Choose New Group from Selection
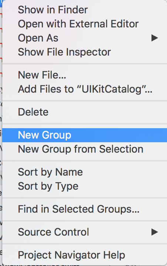The width and height of the screenshot is (167, 266). coord(85,149)
